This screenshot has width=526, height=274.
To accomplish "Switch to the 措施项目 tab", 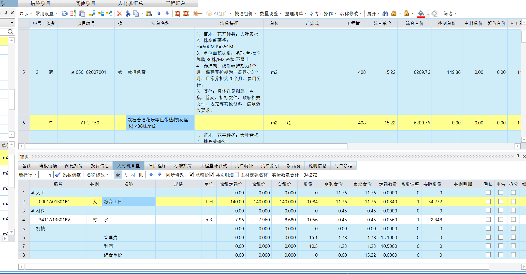I will pos(40,4).
